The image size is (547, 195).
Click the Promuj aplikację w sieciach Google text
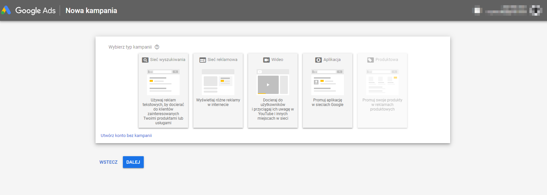click(328, 102)
